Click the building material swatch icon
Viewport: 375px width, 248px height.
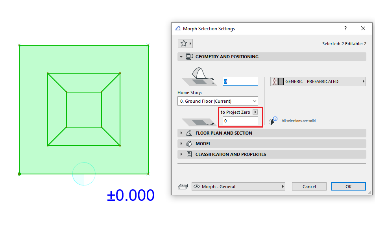278,81
